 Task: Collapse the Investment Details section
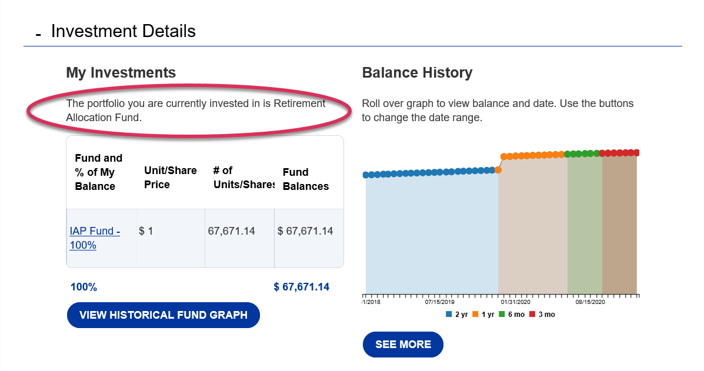[38, 33]
